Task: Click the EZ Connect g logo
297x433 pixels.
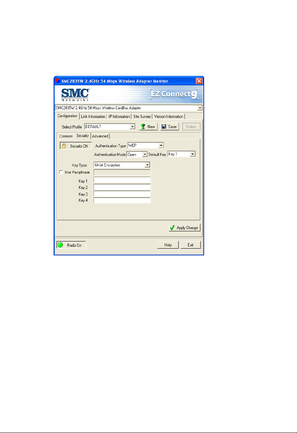Action: (x=174, y=94)
